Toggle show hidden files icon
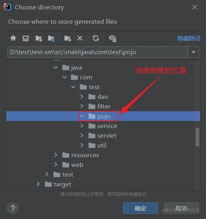 (113, 39)
